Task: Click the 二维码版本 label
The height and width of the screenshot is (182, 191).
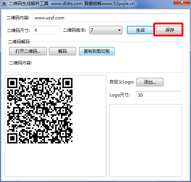Action: (x=74, y=30)
